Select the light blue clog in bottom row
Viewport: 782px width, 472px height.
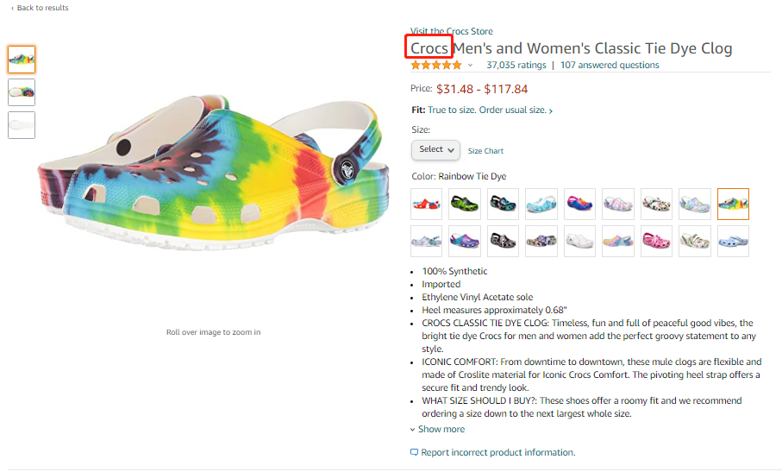pos(733,242)
